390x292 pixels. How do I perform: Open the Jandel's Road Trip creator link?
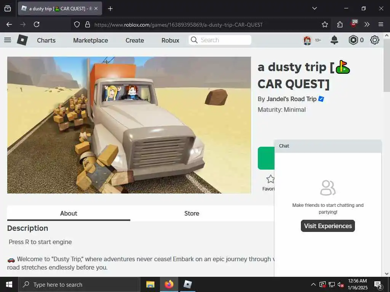click(x=291, y=99)
